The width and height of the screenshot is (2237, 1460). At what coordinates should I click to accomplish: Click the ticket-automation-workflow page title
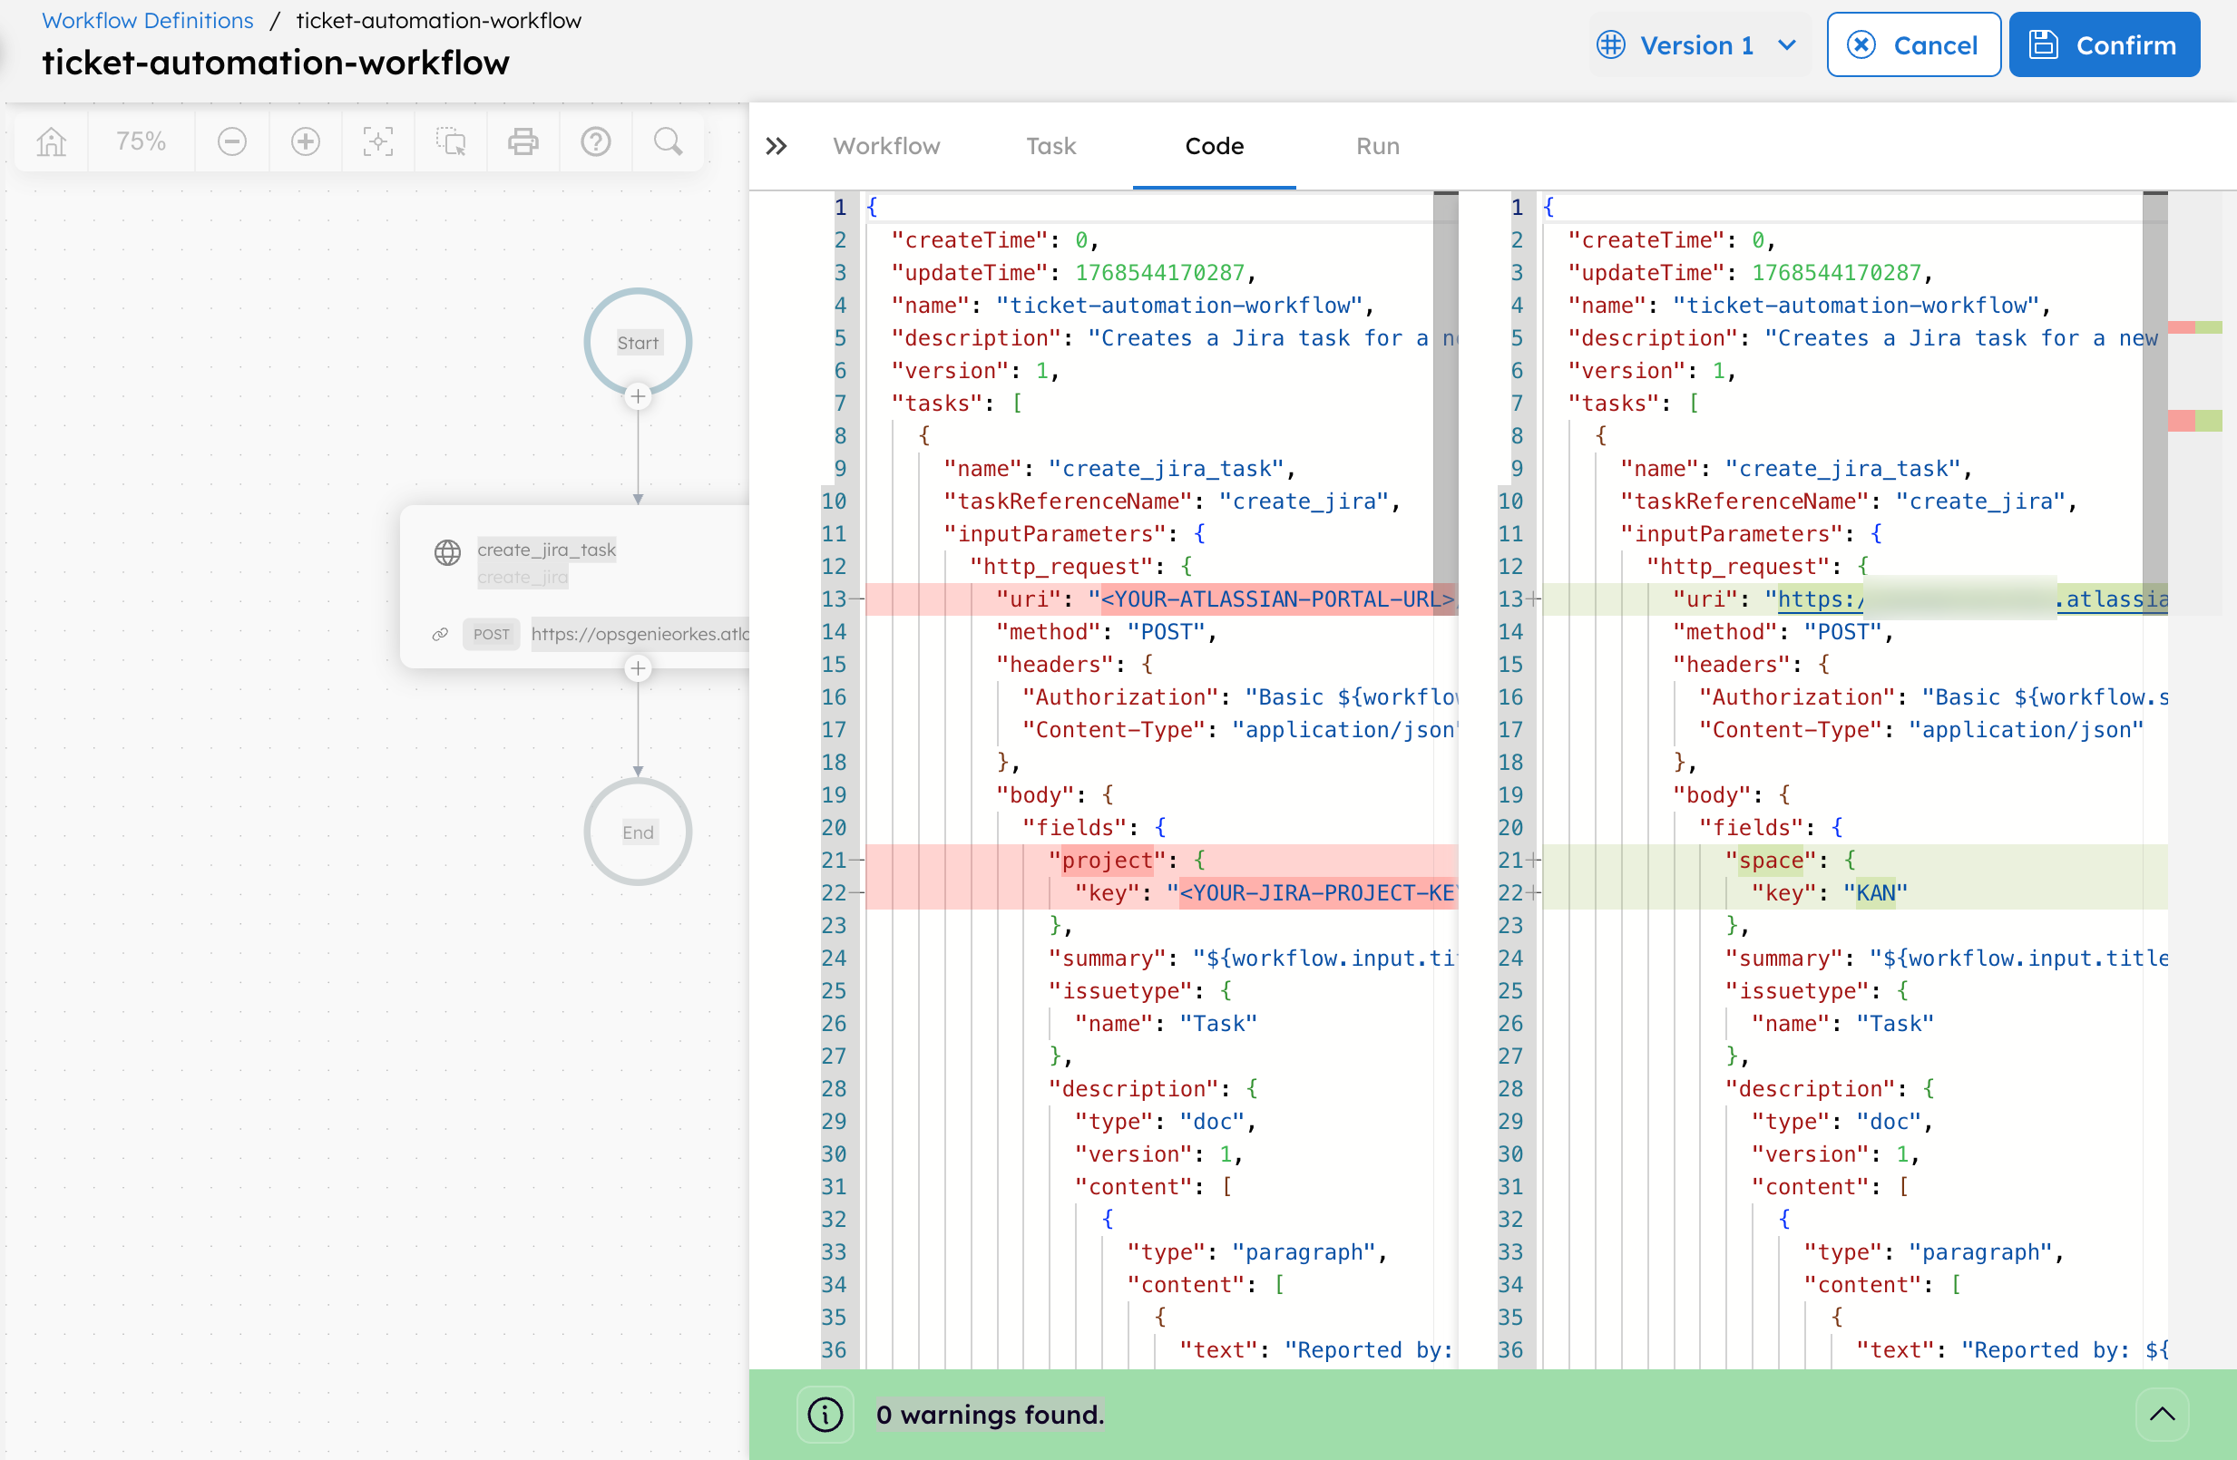[x=276, y=63]
